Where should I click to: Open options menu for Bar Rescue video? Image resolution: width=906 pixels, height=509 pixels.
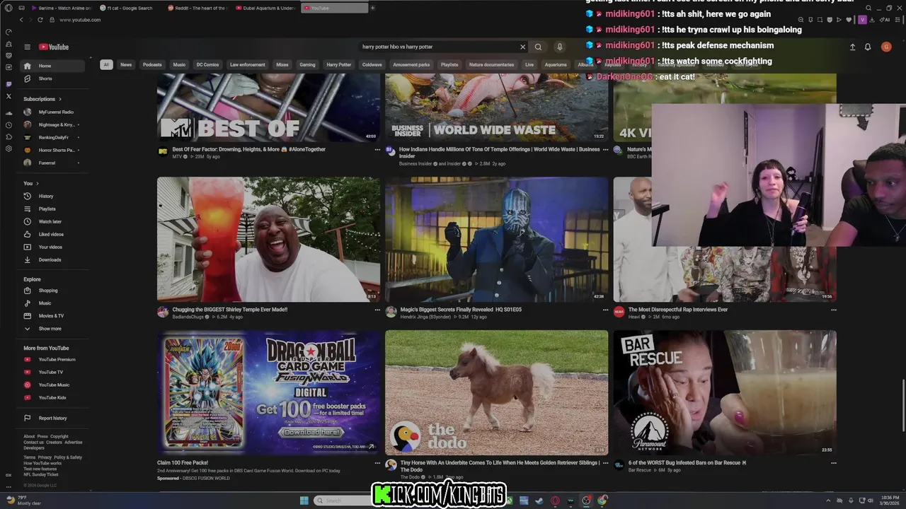[x=833, y=463]
